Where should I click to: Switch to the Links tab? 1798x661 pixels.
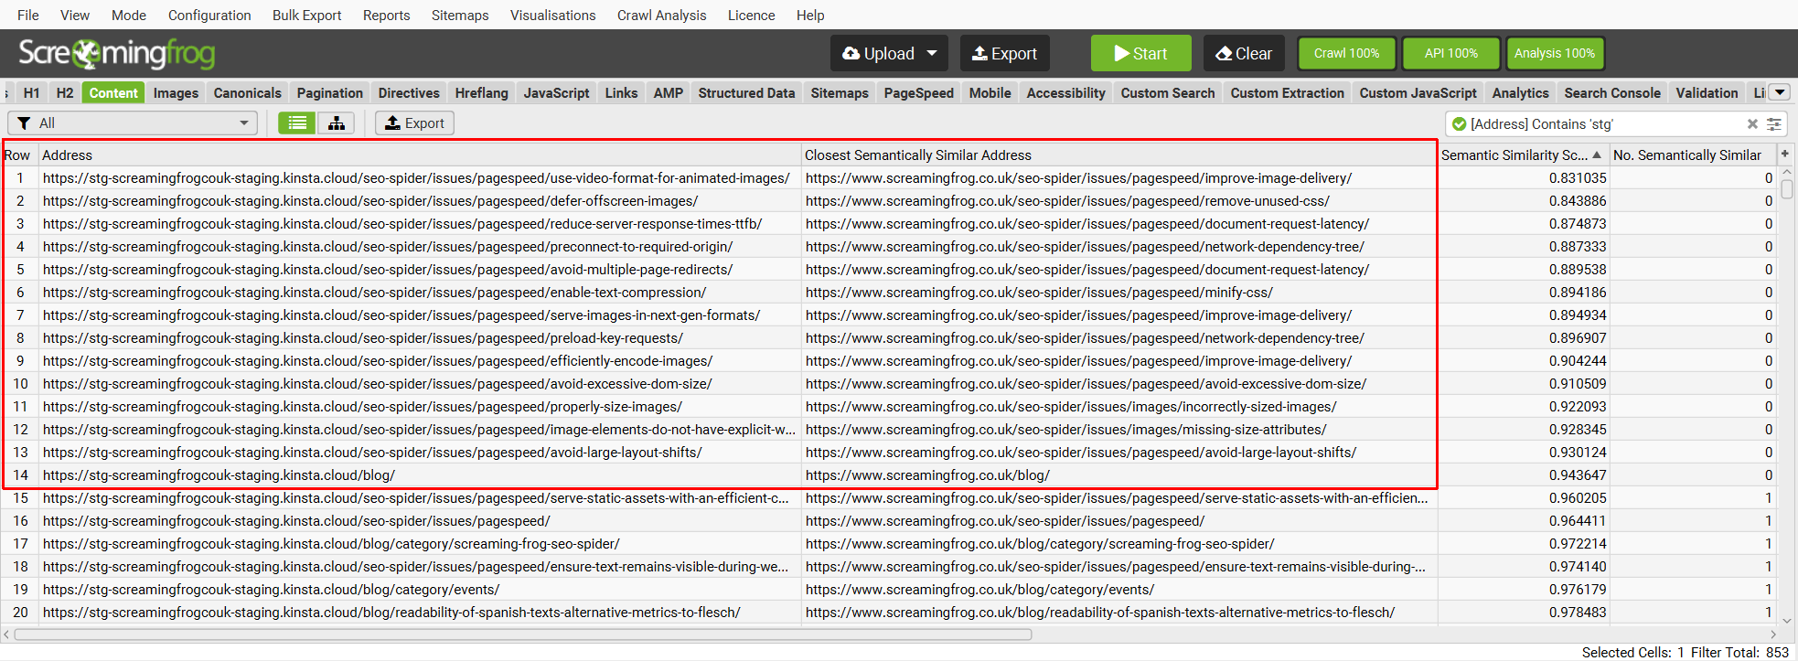coord(621,92)
